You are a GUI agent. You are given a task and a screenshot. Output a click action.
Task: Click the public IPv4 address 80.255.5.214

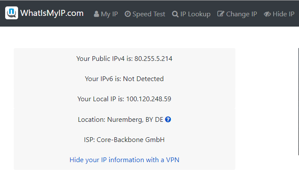pyautogui.click(x=153, y=59)
